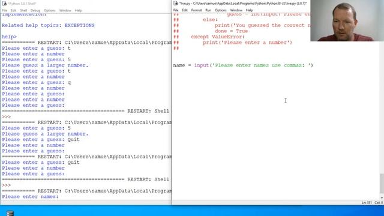Click the 'name = input' code line
The width and height of the screenshot is (384, 216).
[x=243, y=65]
